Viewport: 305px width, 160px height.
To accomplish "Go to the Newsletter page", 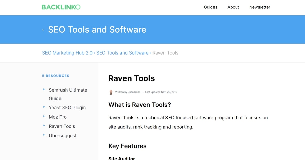I will (260, 7).
